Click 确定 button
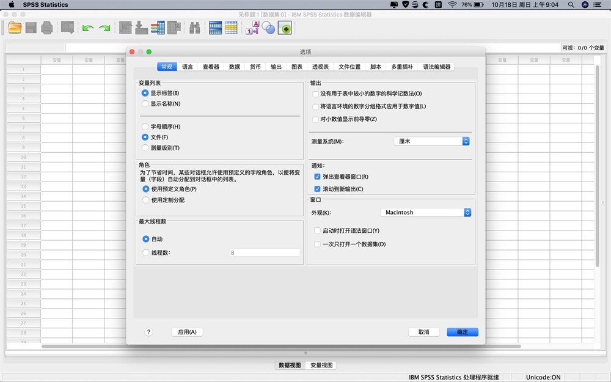The image size is (611, 382). click(x=463, y=332)
